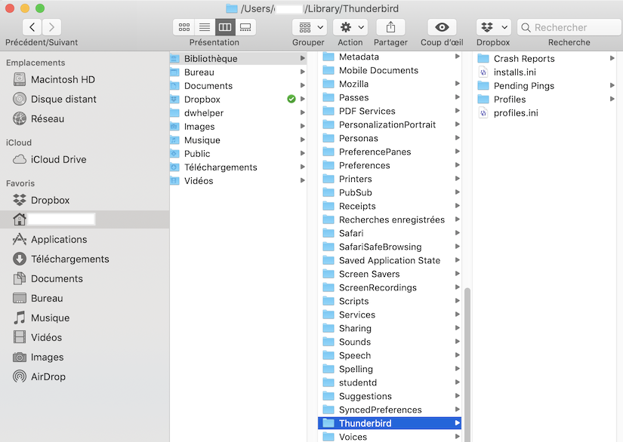Open Applications in sidebar
The image size is (623, 442).
(x=85, y=239)
